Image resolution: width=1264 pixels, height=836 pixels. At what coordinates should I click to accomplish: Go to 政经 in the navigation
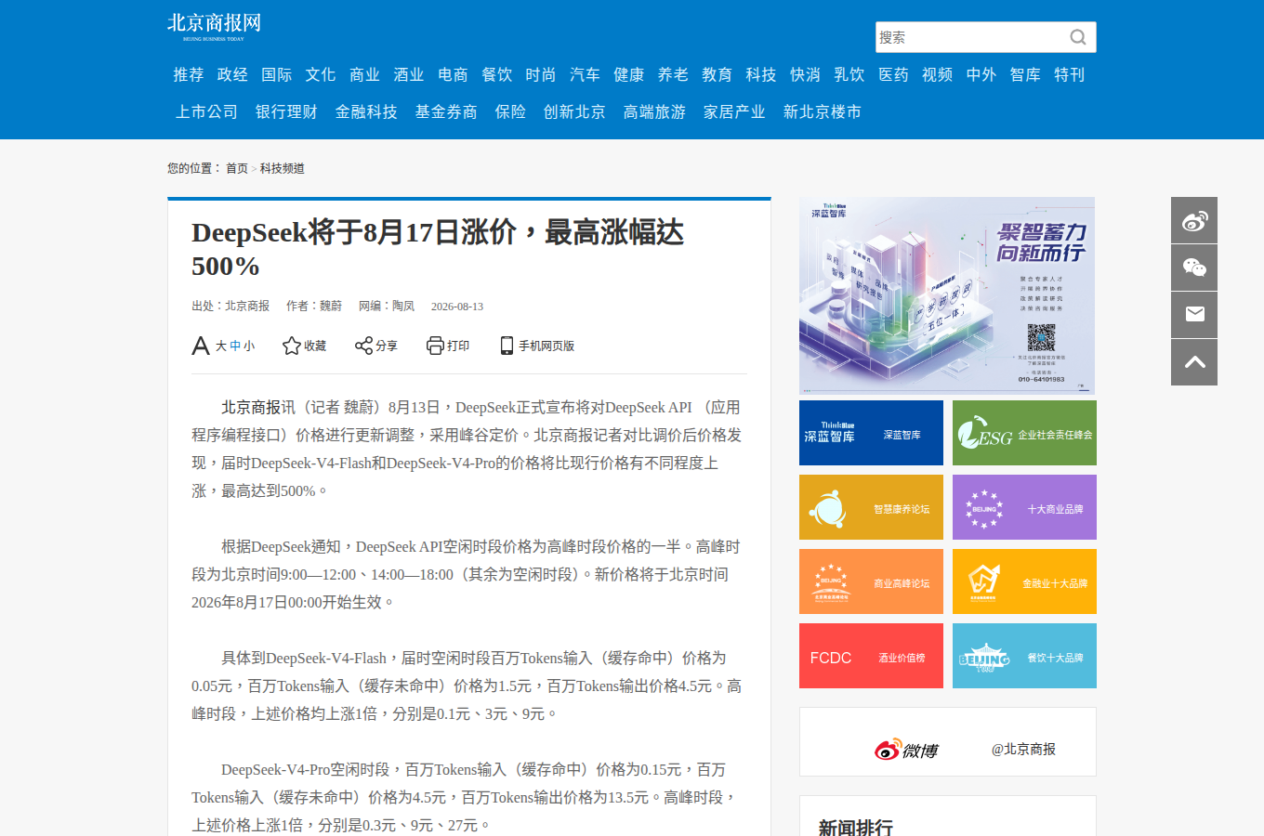pyautogui.click(x=232, y=74)
